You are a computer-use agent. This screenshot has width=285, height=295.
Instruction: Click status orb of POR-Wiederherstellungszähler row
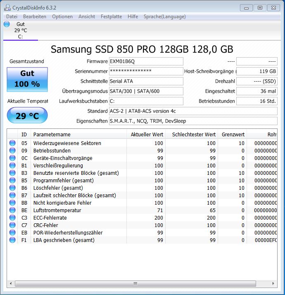[x=12, y=232]
